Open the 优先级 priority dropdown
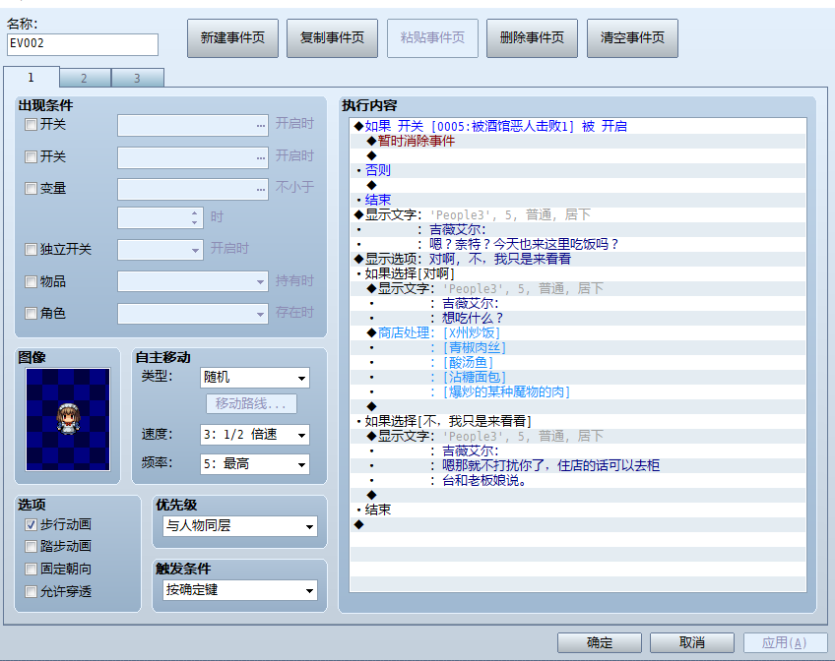The image size is (835, 661). pyautogui.click(x=239, y=526)
